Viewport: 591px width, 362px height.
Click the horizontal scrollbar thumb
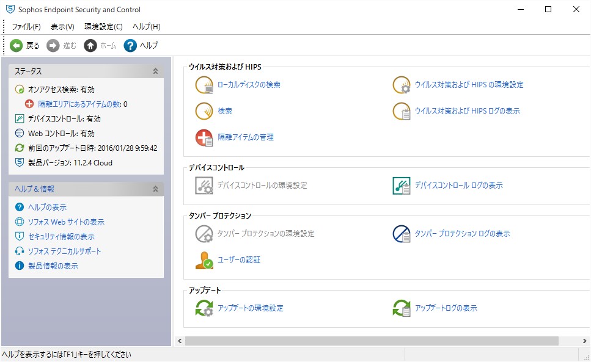coord(372,341)
